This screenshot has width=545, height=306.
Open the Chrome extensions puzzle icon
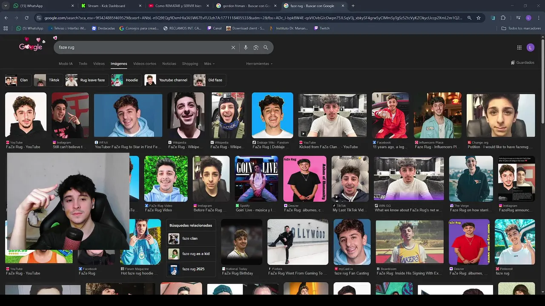(503, 18)
